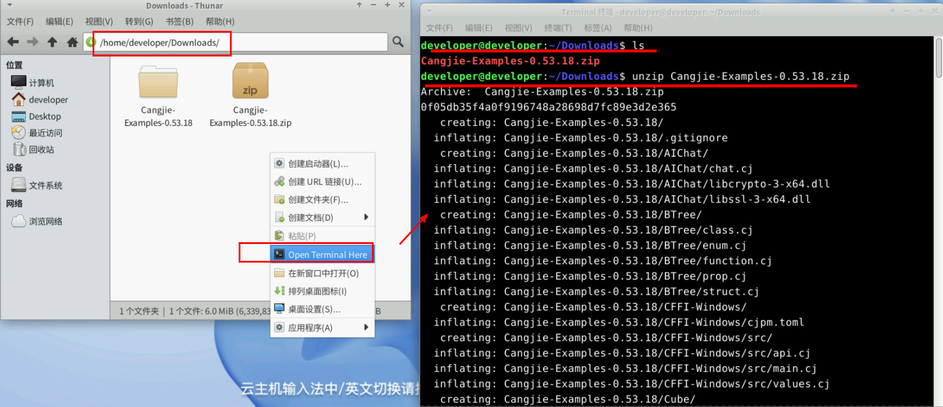Click the CFFI-Windows/src/values.cj line

pos(632,384)
